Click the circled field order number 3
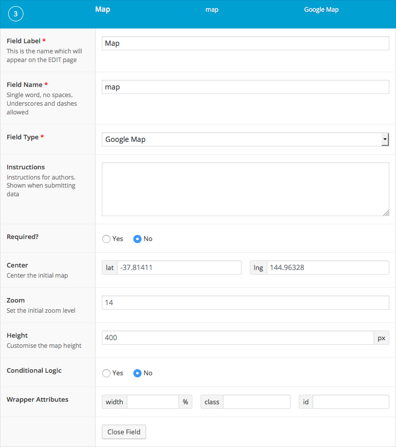 [x=15, y=14]
